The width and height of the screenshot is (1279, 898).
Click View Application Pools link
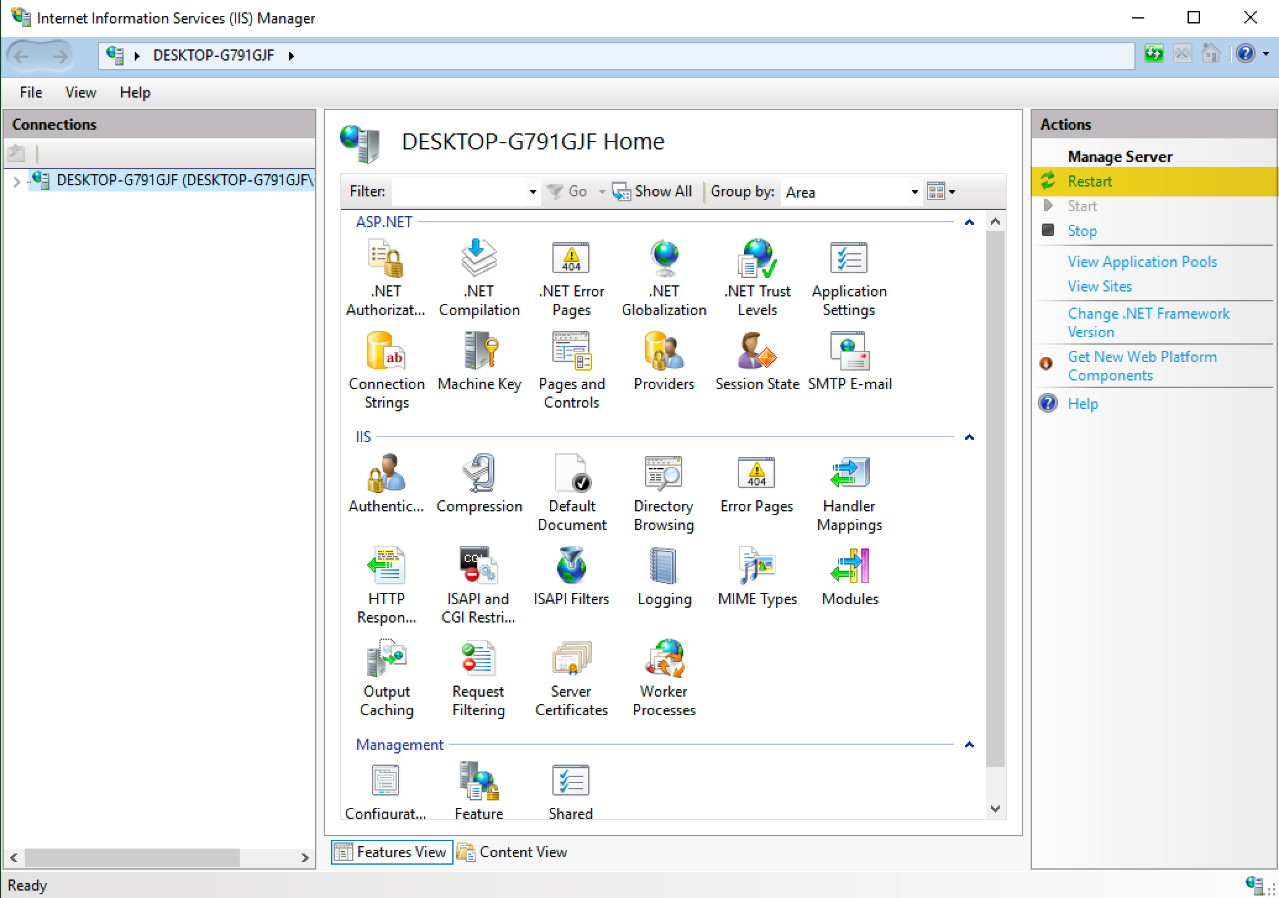1142,262
